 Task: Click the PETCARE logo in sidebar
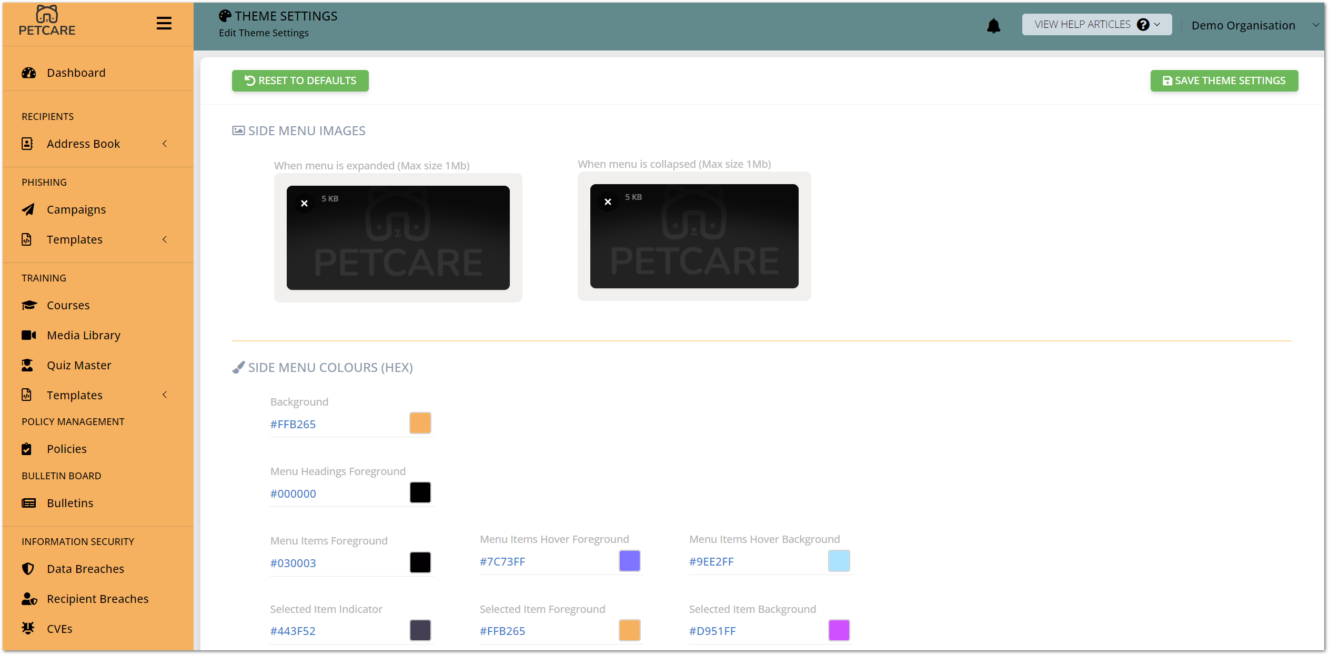[47, 21]
